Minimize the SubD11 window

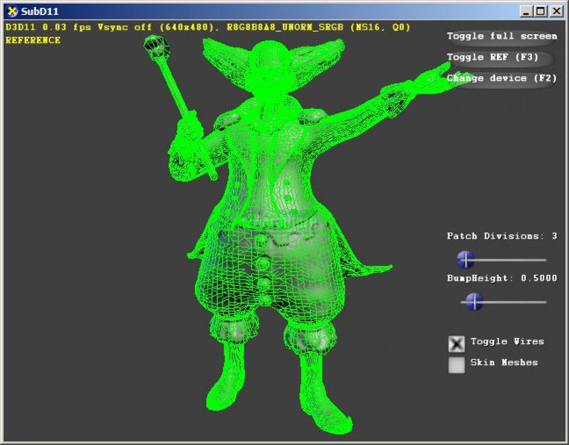526,11
